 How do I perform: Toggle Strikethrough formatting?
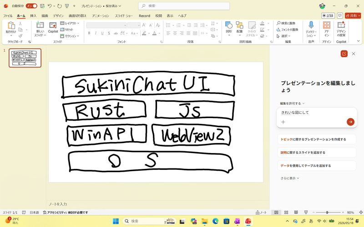tap(116, 33)
